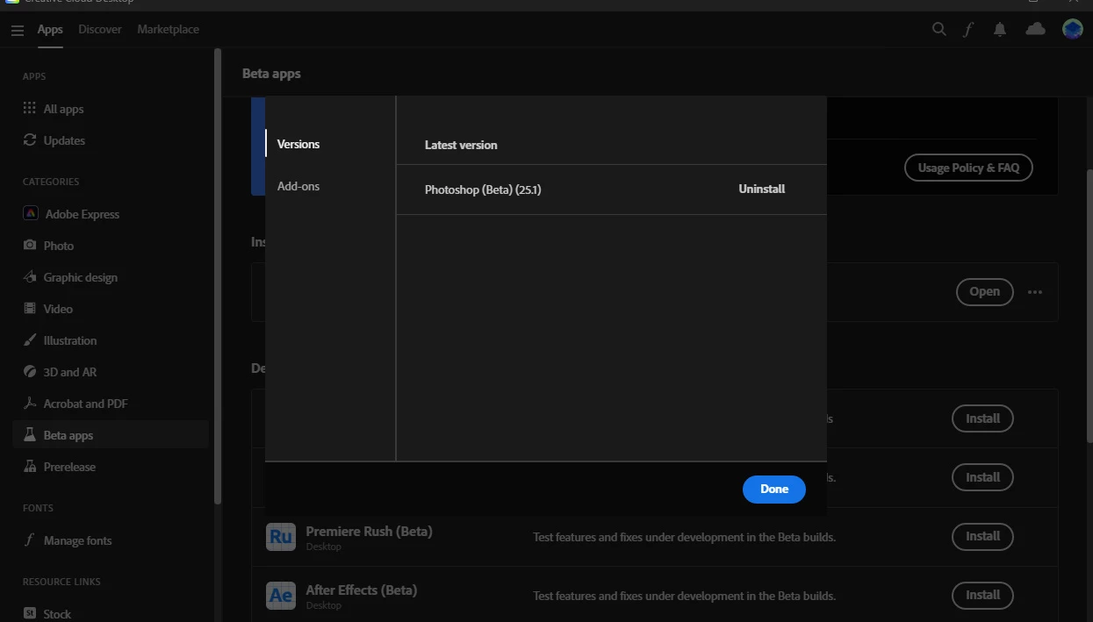Click the Updates refresh icon
Viewport: 1093px width, 622px height.
30,140
